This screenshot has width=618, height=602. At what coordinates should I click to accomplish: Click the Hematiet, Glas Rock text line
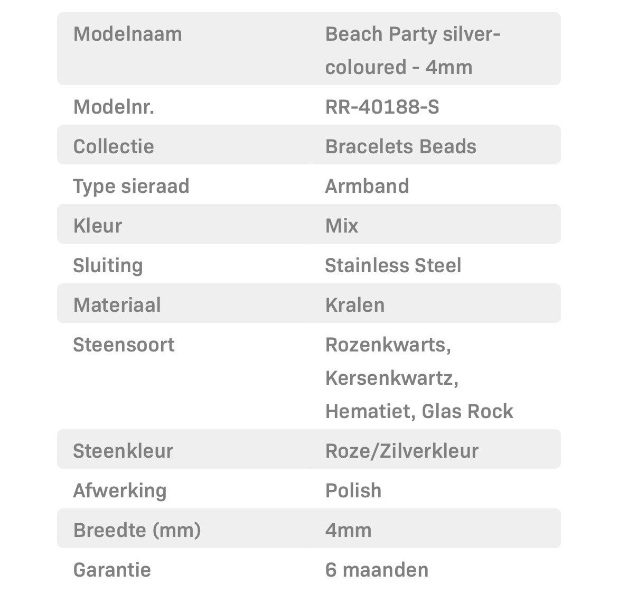pyautogui.click(x=419, y=412)
